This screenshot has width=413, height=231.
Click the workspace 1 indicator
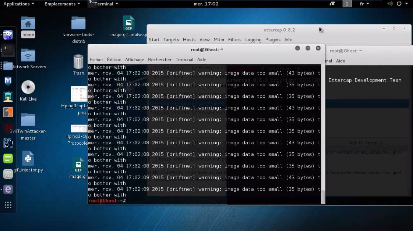coord(347,4)
